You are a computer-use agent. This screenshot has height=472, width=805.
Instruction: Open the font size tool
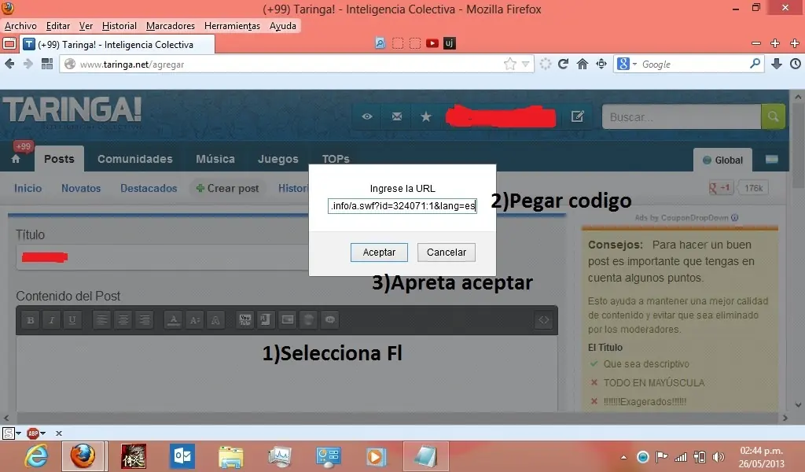pyautogui.click(x=195, y=320)
